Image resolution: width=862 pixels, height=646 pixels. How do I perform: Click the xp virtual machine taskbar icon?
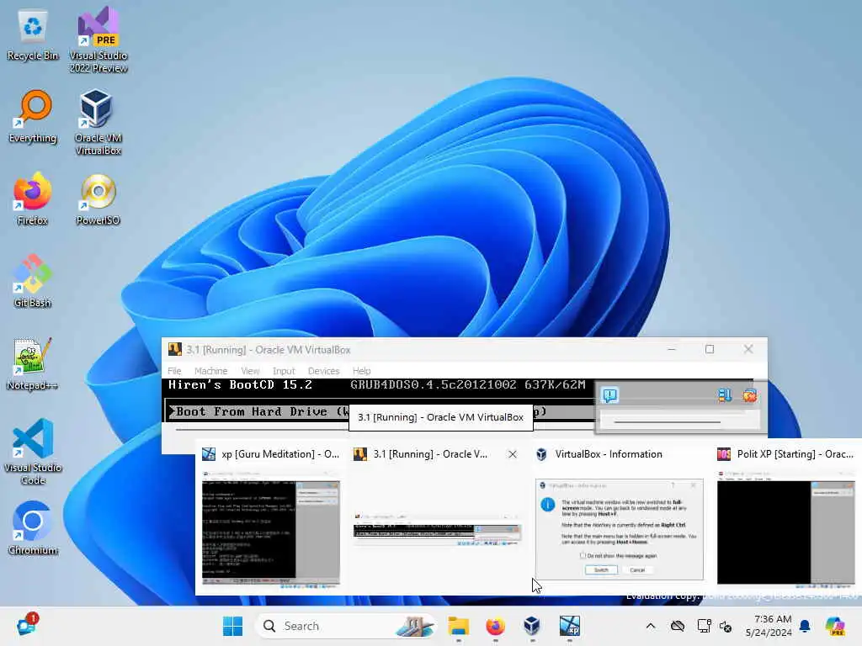tap(570, 626)
